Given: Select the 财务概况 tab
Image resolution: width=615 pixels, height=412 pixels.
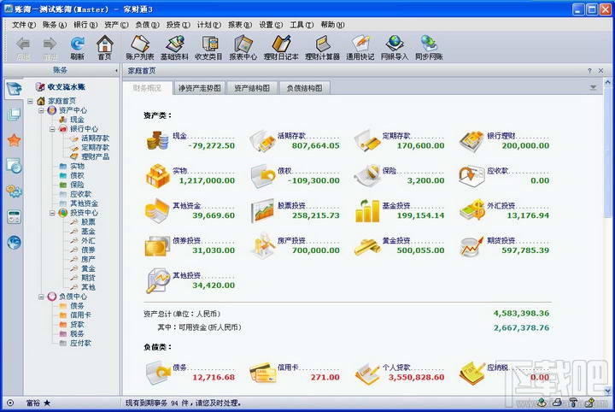Looking at the screenshot, I should tap(147, 88).
